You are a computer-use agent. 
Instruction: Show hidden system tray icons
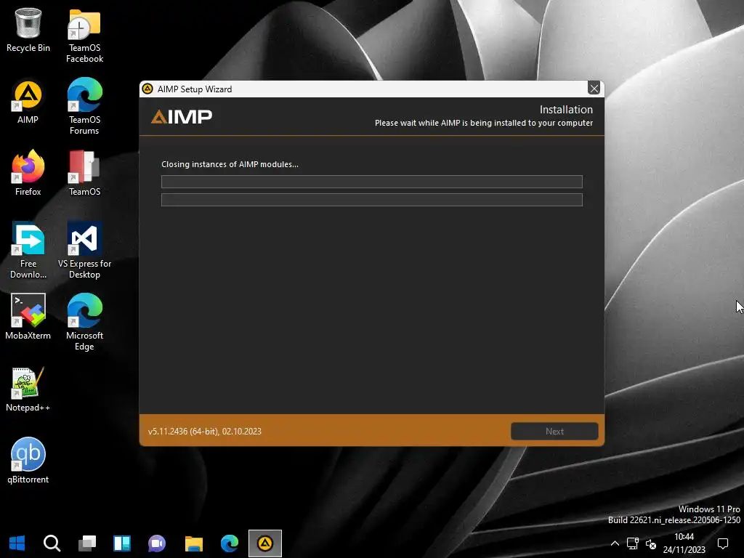[615, 543]
